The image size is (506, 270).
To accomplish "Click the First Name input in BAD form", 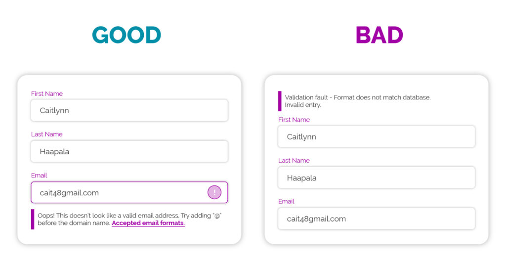I will (x=376, y=136).
